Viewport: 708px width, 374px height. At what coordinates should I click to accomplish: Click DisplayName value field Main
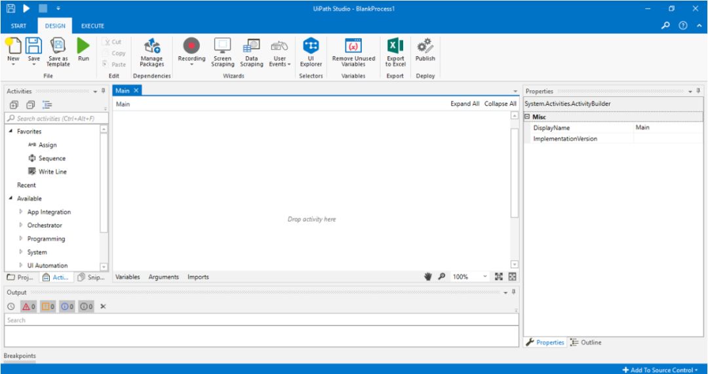(668, 128)
